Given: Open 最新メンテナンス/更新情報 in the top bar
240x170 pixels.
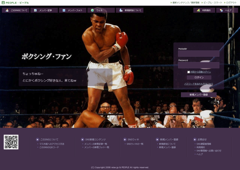Looking at the screenshot, I should (186, 3).
